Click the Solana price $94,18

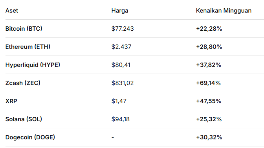click(x=120, y=119)
